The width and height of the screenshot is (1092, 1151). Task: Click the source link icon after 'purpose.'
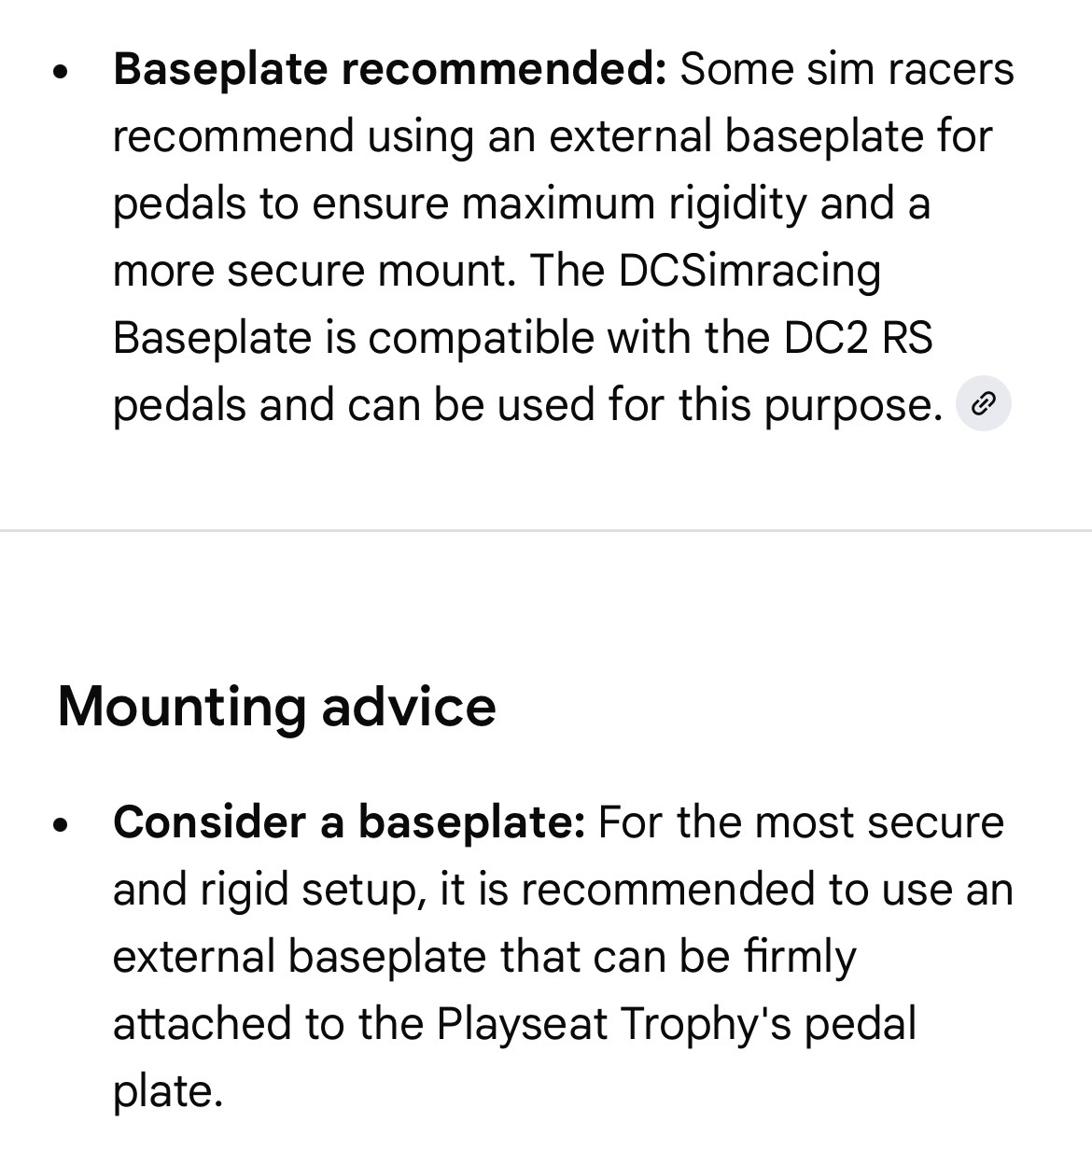[984, 404]
